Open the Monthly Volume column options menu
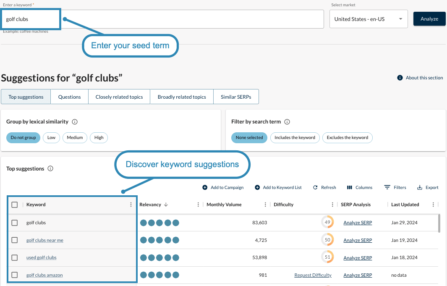Screen dimensions: 447x286 266,205
